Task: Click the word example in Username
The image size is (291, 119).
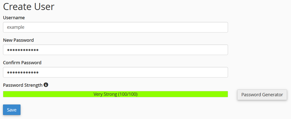Action: (15, 27)
